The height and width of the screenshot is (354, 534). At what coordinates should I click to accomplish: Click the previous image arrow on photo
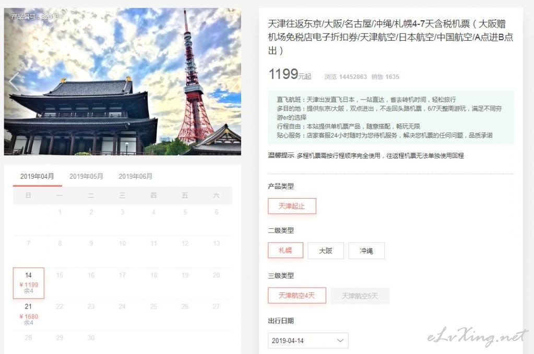(14, 82)
